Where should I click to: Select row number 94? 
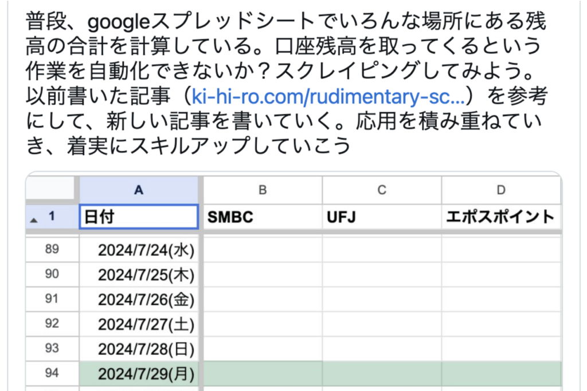pyautogui.click(x=52, y=373)
